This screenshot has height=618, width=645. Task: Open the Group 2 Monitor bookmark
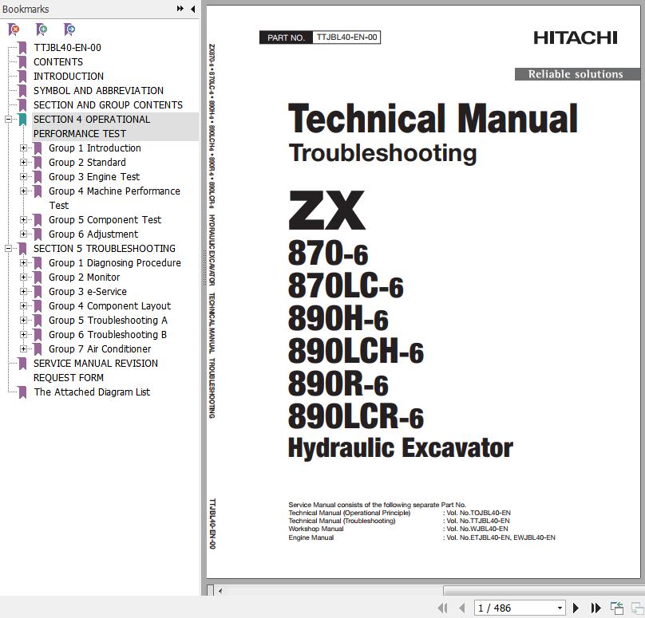coord(85,278)
